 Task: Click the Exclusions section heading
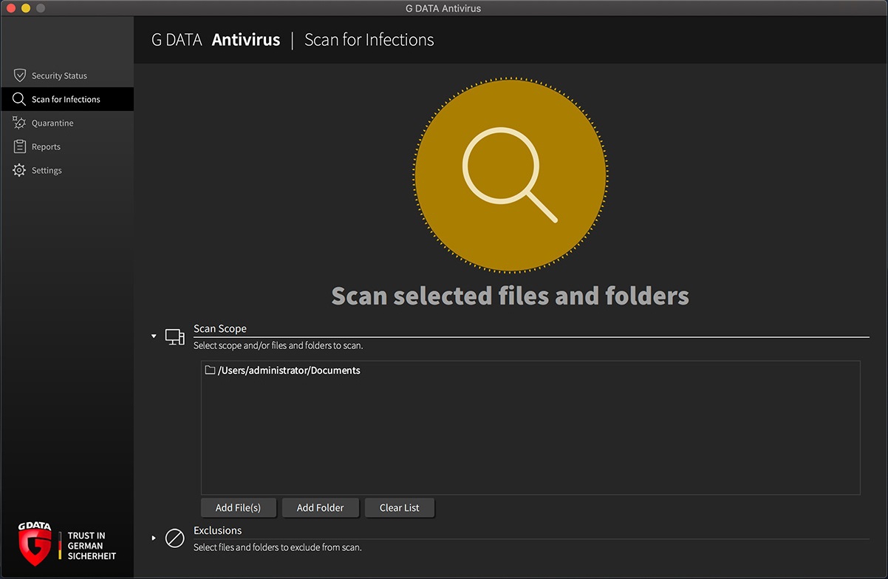point(218,530)
